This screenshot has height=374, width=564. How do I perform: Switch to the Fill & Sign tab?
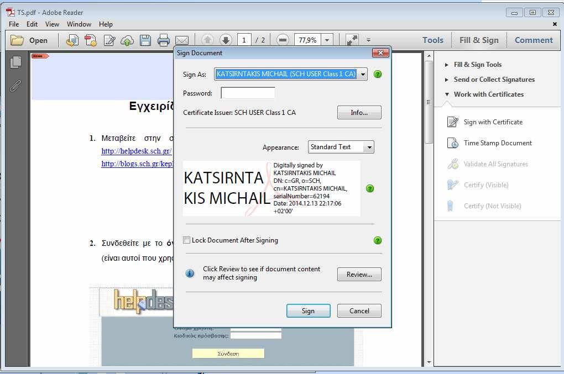click(x=479, y=40)
